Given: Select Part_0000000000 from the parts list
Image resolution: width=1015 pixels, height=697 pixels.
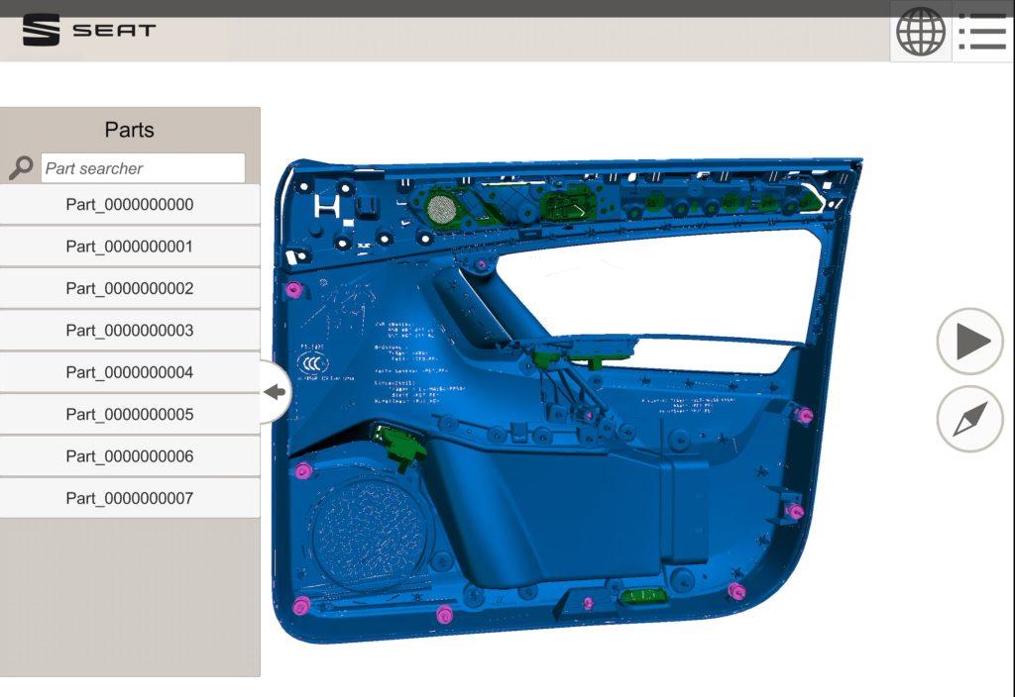Looking at the screenshot, I should pos(130,205).
